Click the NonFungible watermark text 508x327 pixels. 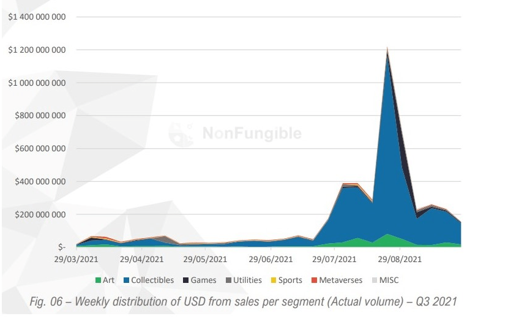pos(251,133)
